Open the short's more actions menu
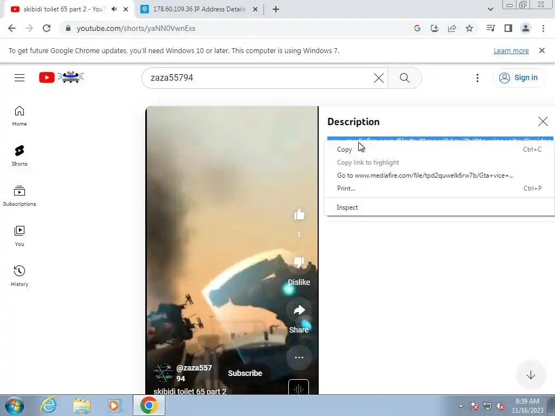Screen dimensions: 555x416 (x=299, y=357)
